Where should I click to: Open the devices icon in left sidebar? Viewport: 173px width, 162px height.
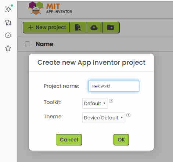click(x=8, y=22)
